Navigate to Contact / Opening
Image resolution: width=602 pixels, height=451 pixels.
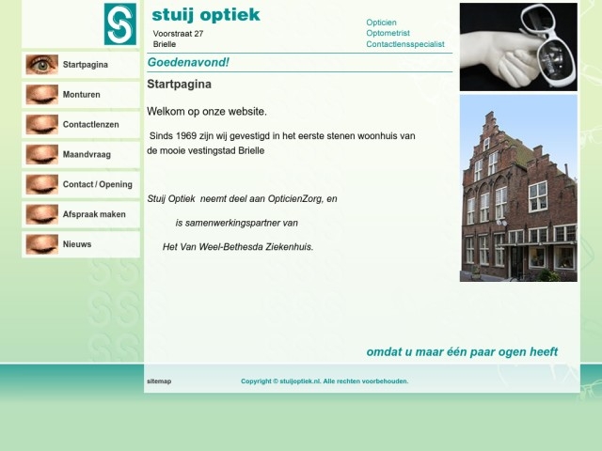(x=97, y=185)
